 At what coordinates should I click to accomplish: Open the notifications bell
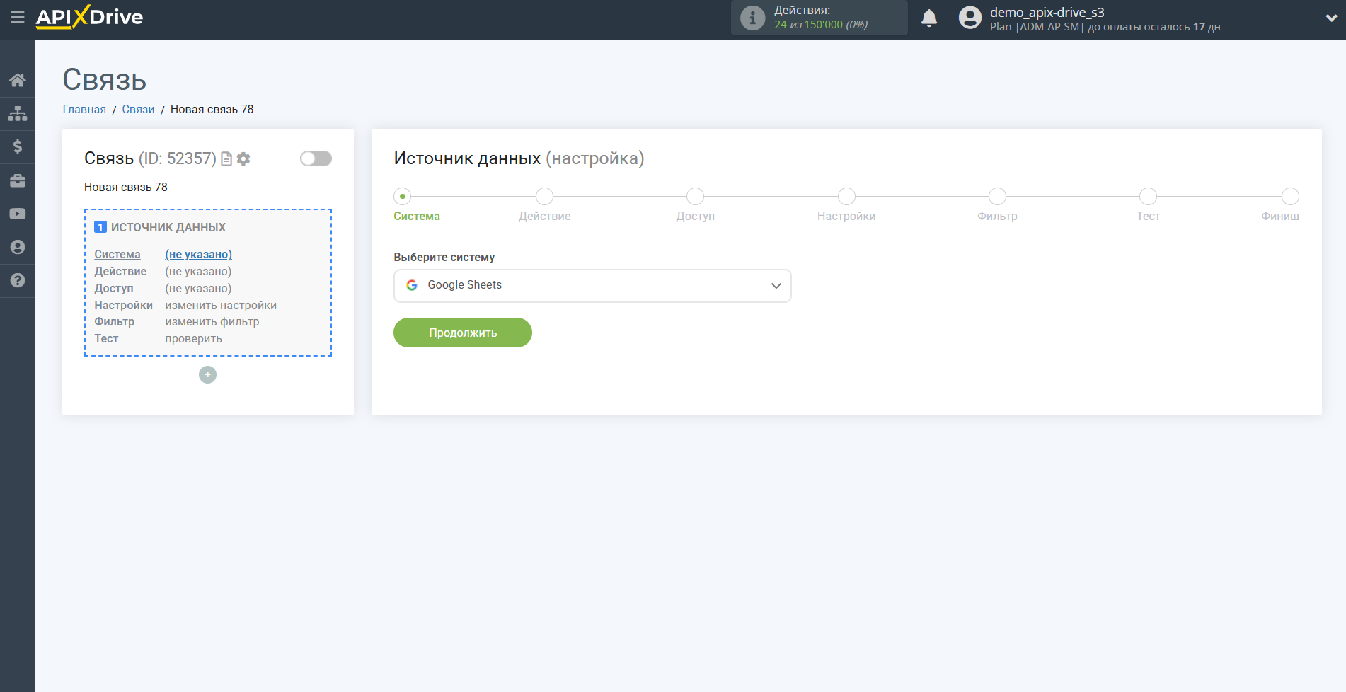pyautogui.click(x=928, y=18)
